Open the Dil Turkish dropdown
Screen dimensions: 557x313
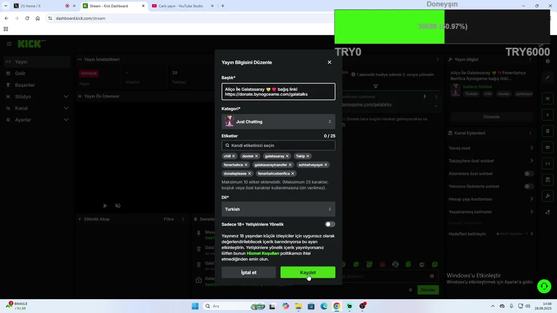click(x=278, y=209)
